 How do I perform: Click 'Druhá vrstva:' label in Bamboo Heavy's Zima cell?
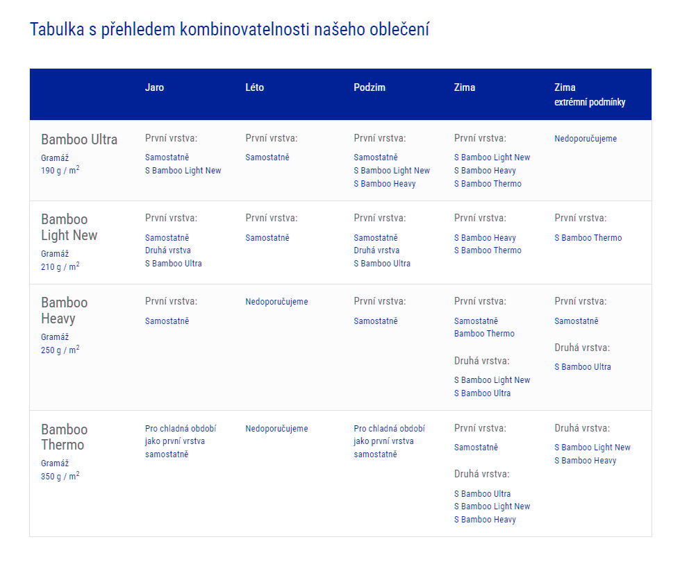[482, 361]
